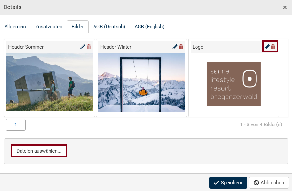Open the Zusatzdaten tab
The height and width of the screenshot is (191, 292).
click(x=49, y=27)
